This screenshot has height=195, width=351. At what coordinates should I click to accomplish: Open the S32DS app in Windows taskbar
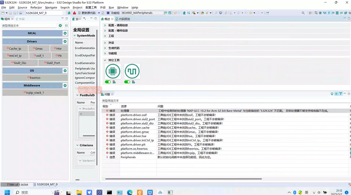pos(99,192)
